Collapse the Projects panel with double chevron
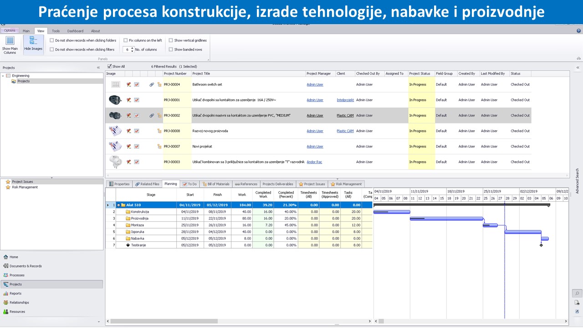 (98, 67)
